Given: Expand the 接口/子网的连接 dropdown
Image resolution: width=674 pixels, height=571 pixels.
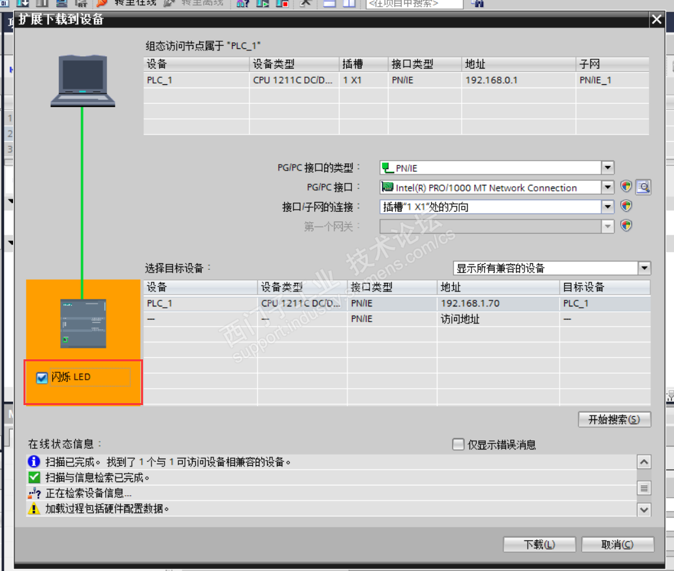Looking at the screenshot, I should tap(607, 207).
